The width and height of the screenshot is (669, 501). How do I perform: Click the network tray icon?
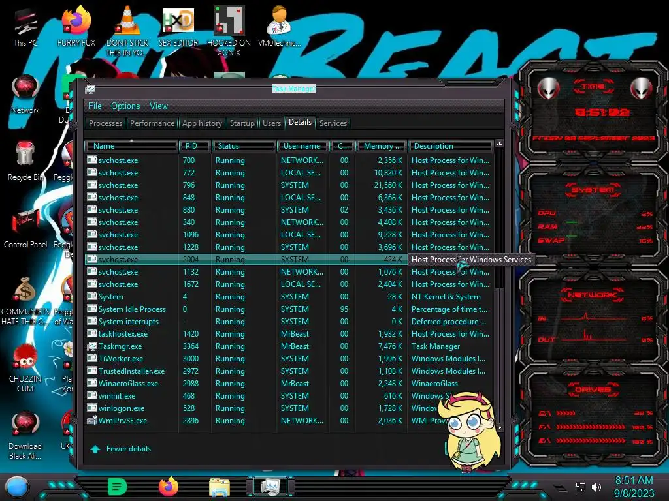(580, 487)
